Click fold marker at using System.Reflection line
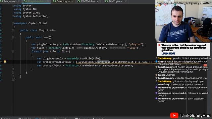The image size is (212, 119). click(x=13, y=16)
